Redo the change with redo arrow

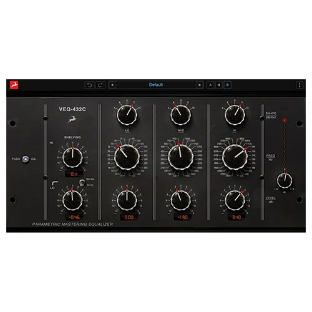point(100,85)
